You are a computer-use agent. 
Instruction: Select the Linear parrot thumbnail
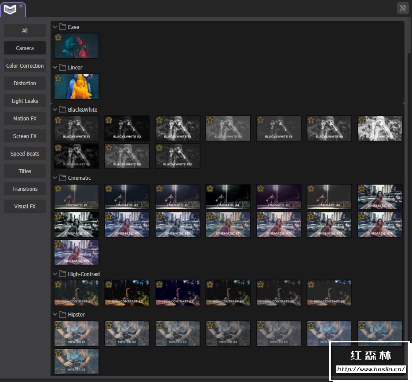tap(77, 87)
